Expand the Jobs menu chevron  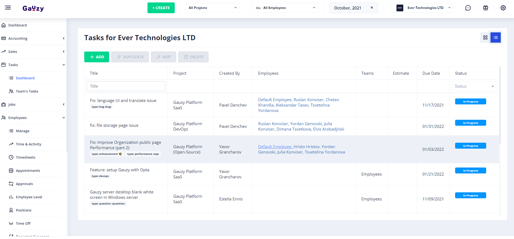coord(64,104)
